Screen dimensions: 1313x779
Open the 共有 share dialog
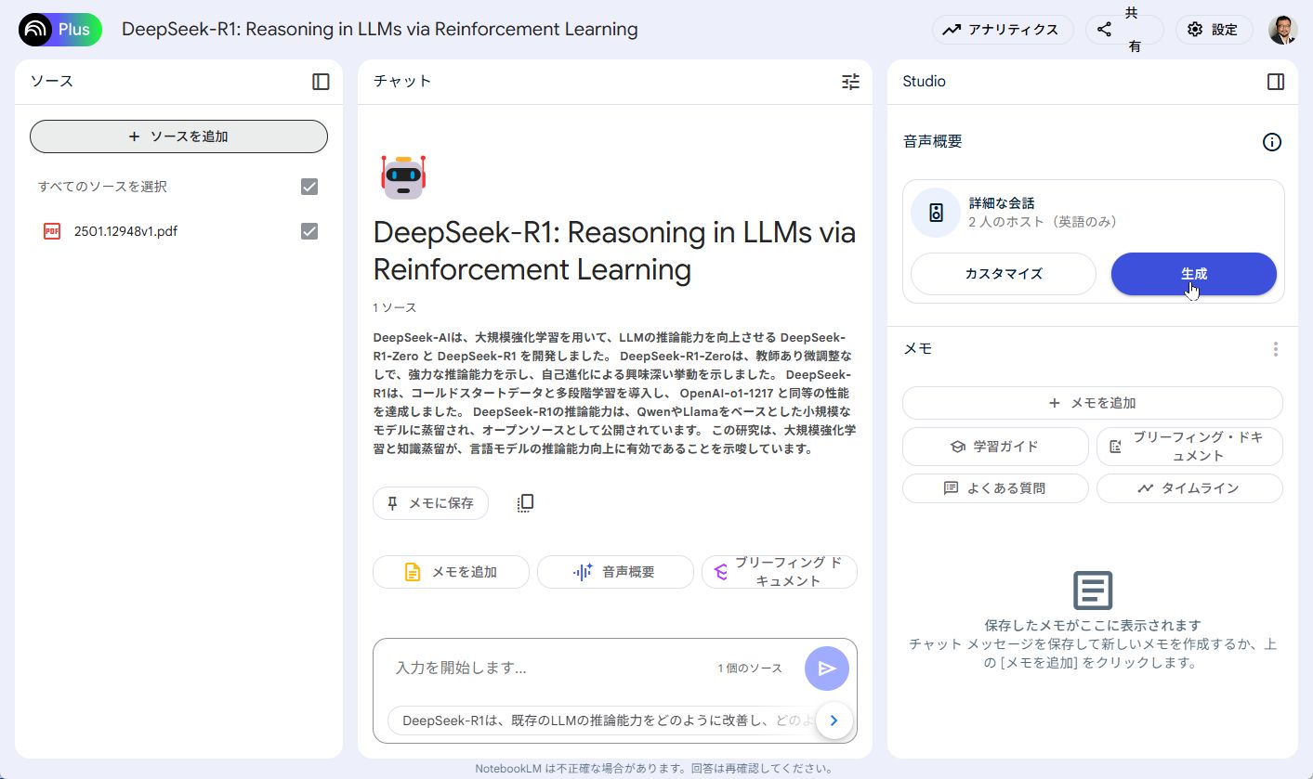pyautogui.click(x=1124, y=30)
